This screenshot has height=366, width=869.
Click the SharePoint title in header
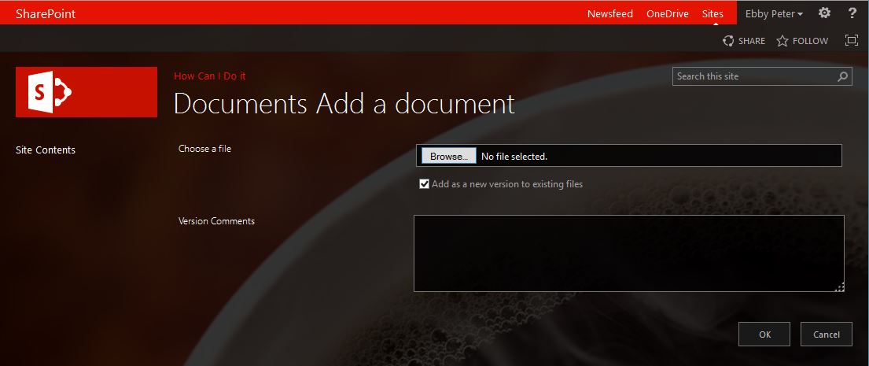coord(46,14)
